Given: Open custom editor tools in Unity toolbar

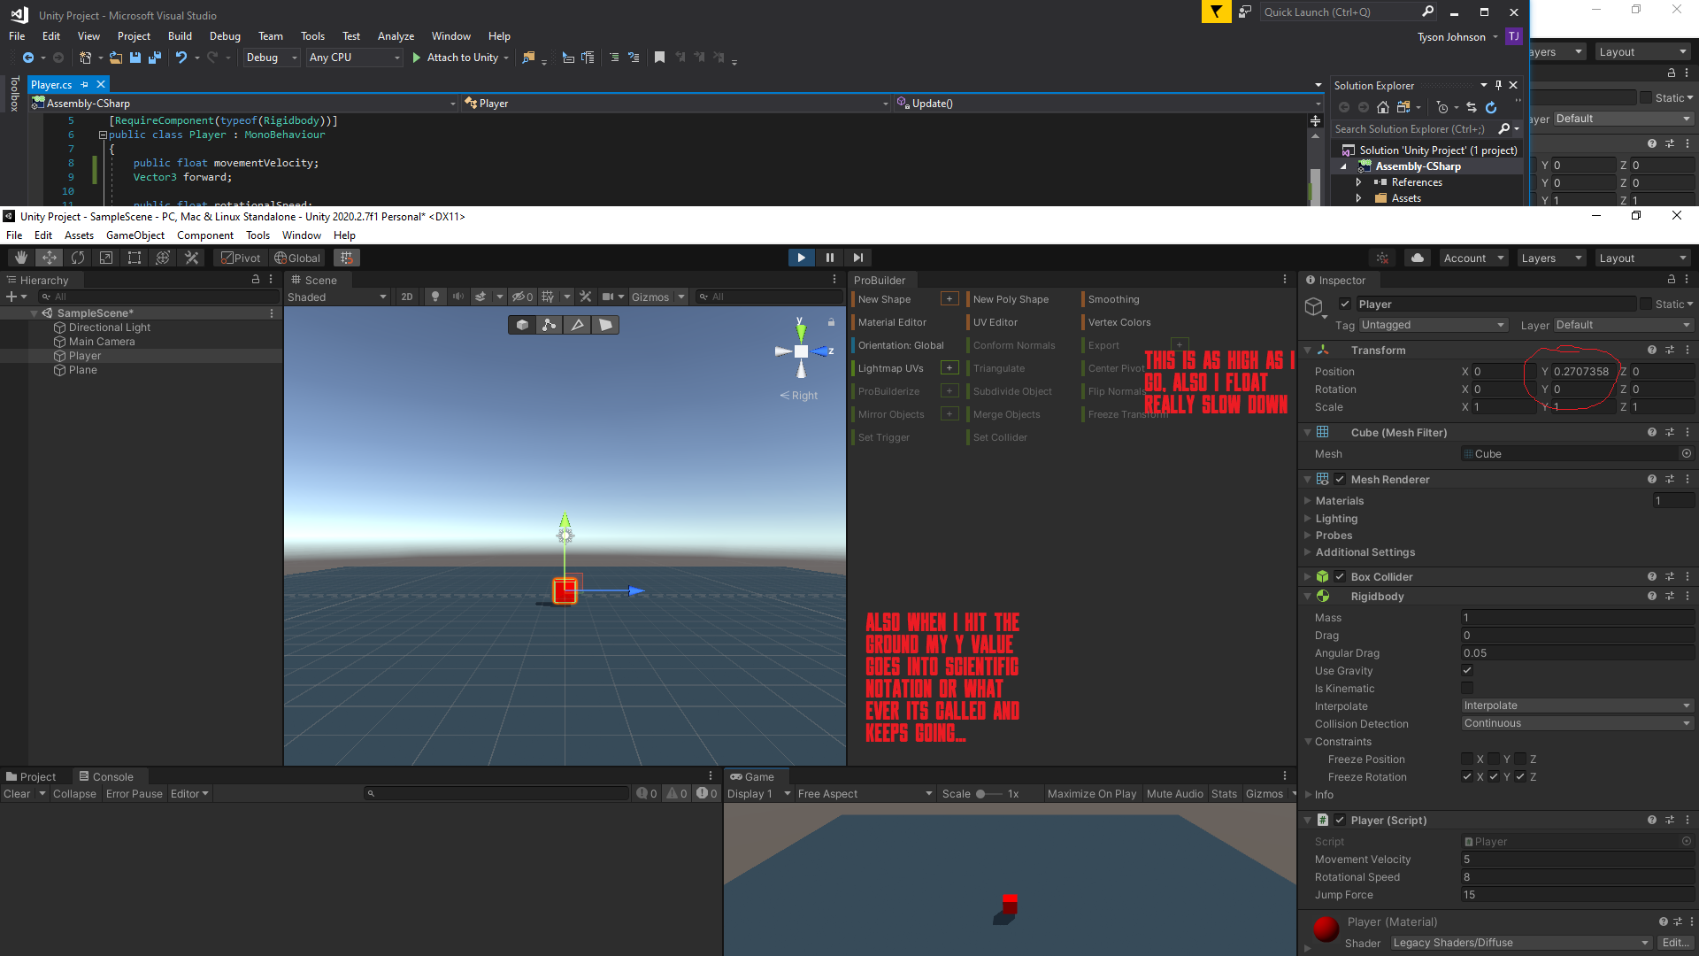Looking at the screenshot, I should 191,258.
